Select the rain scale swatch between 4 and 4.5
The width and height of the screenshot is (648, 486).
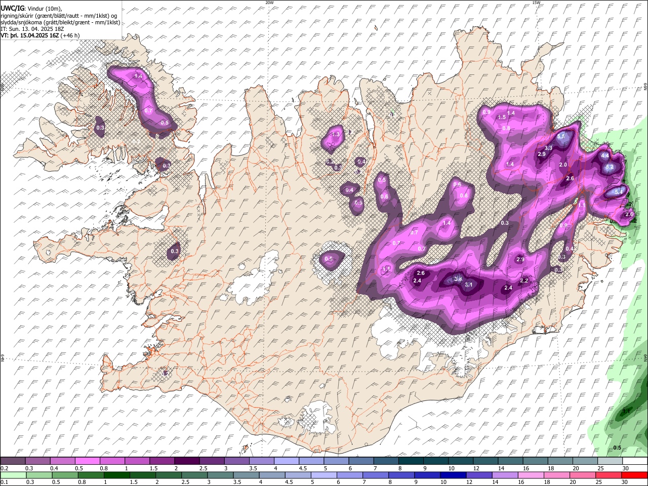click(x=272, y=475)
